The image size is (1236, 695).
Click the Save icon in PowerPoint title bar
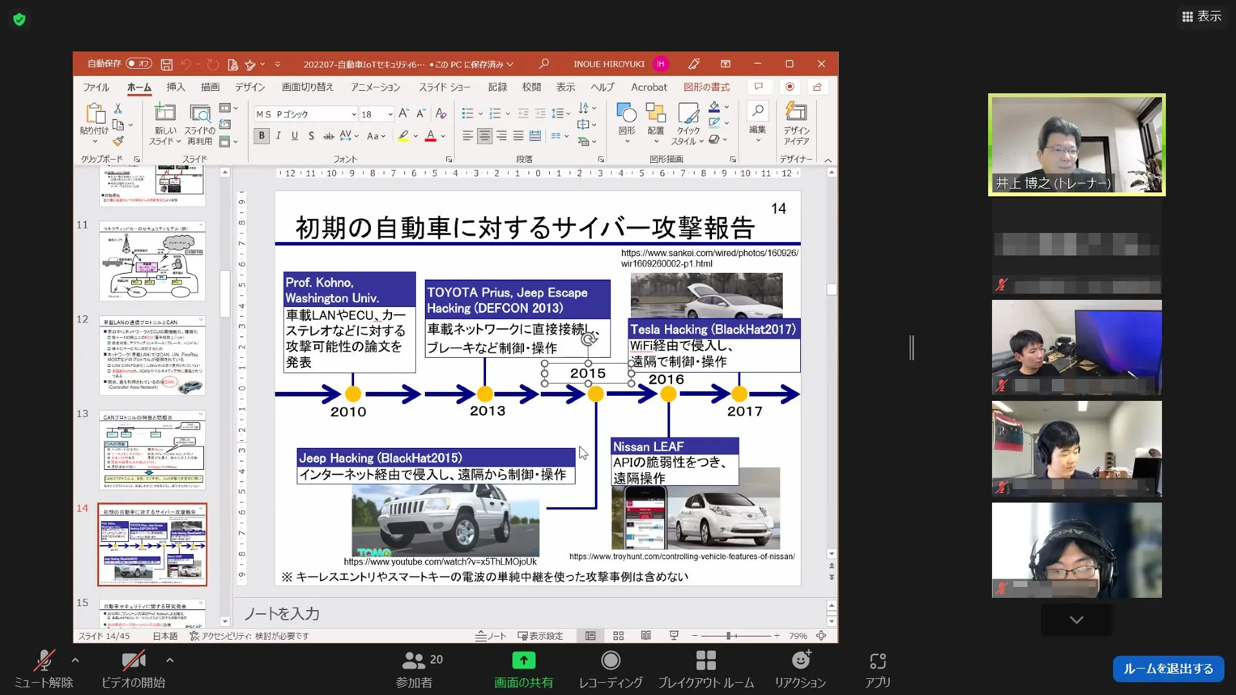(166, 64)
